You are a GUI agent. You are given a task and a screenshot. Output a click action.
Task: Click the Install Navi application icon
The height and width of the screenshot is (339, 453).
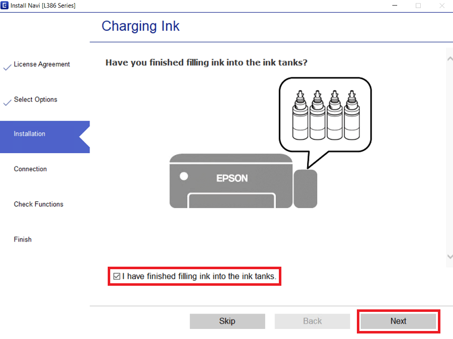5,6
